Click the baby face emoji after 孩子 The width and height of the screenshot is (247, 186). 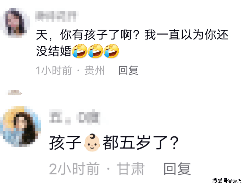click(x=92, y=143)
